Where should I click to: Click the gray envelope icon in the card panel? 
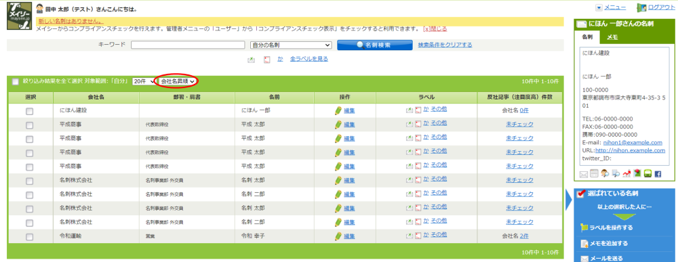(x=584, y=175)
